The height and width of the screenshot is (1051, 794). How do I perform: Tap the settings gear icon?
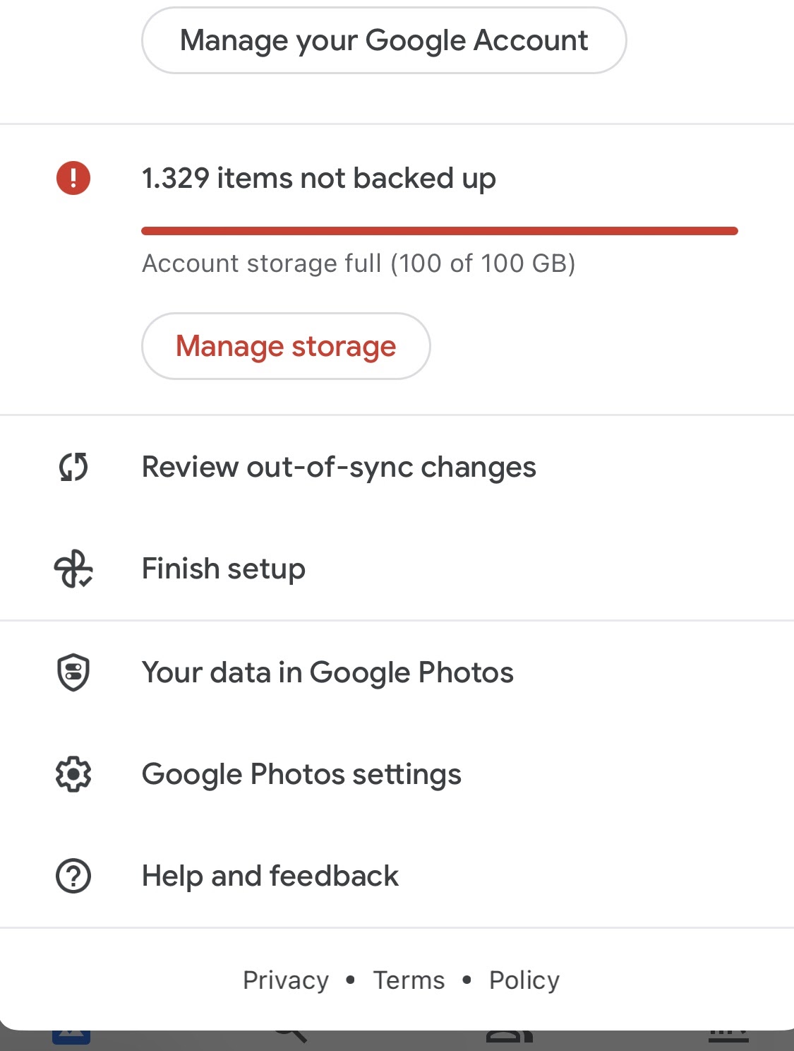pos(73,774)
